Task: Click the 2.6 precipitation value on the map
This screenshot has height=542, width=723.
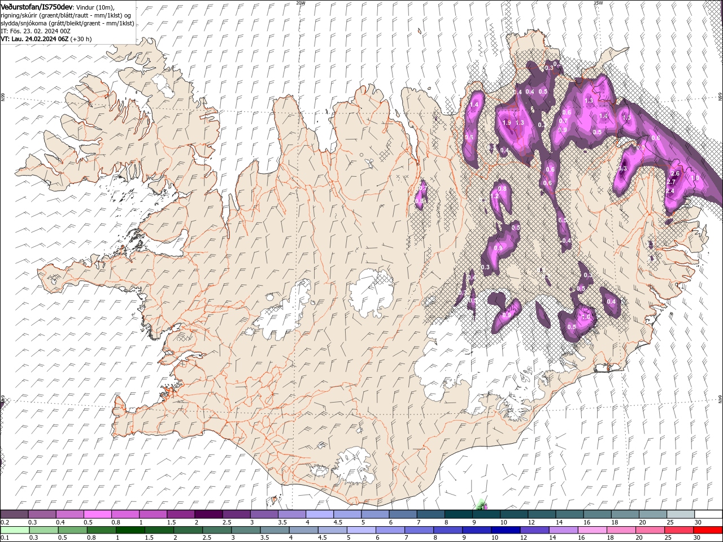Action: 674,173
